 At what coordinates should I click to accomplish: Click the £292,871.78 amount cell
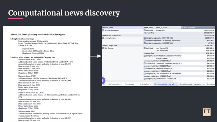coord(210,38)
